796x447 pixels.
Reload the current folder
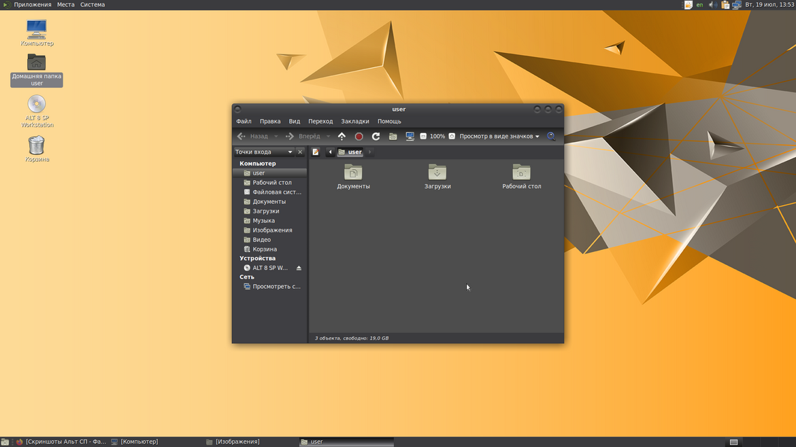376,137
